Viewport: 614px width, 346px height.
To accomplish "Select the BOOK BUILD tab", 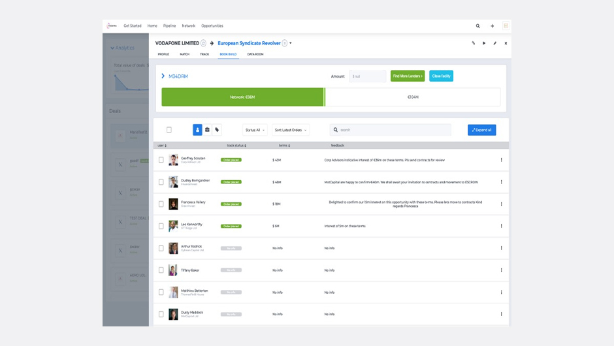I will 228,54.
